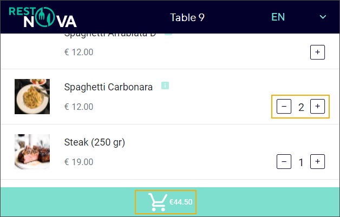Open the EN language selector
Screen dimensions: 340x217
click(x=278, y=17)
